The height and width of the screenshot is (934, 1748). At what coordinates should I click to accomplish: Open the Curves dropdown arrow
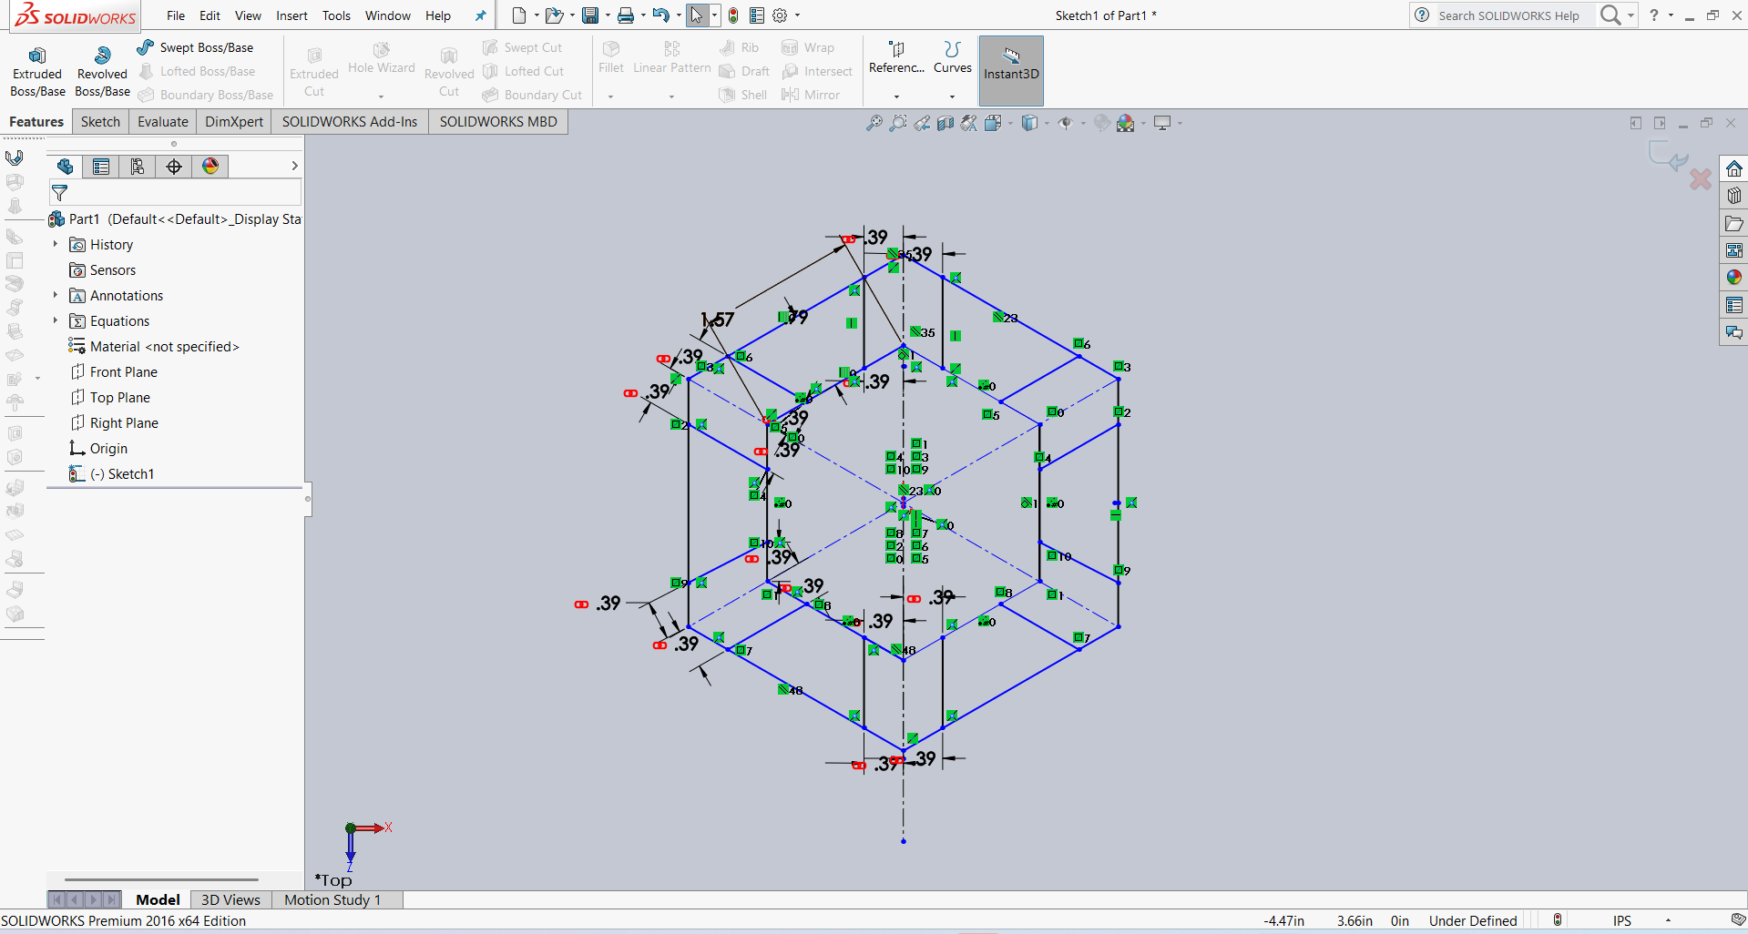[953, 96]
